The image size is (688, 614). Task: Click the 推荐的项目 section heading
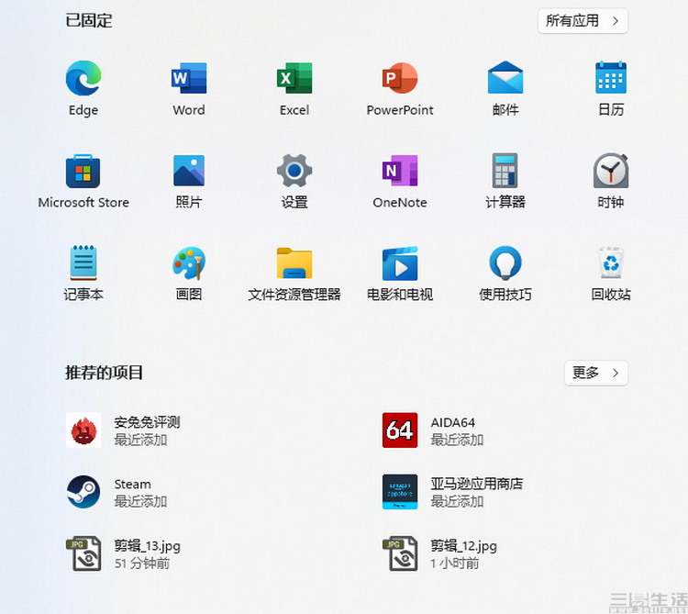(x=104, y=373)
